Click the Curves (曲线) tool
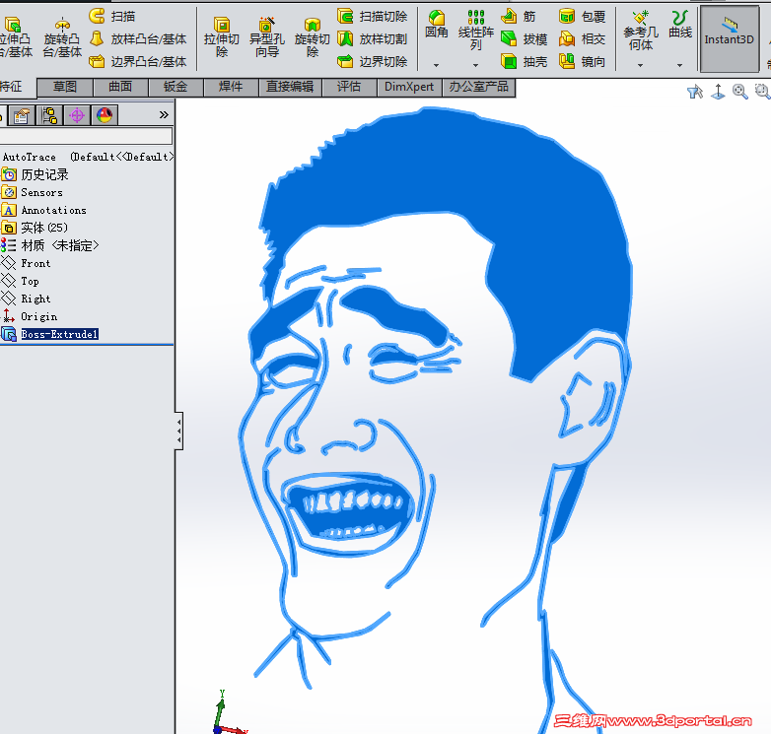 pos(680,25)
